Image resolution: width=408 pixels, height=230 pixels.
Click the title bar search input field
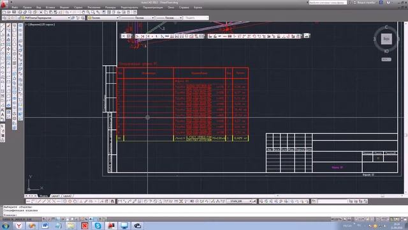pos(328,3)
